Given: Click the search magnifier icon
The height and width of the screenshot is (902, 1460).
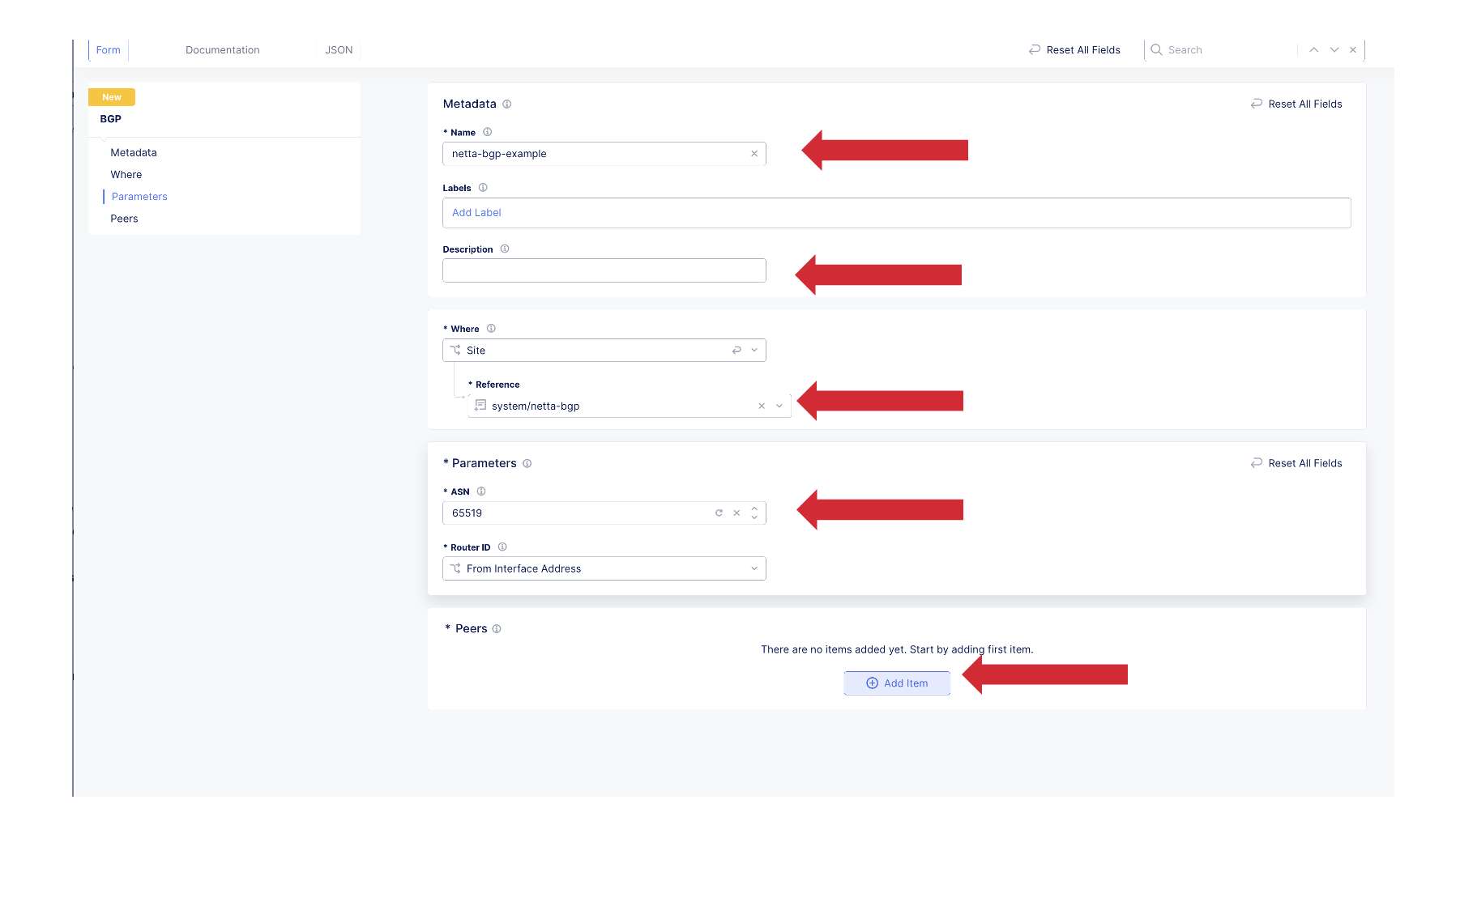Looking at the screenshot, I should click(x=1156, y=49).
